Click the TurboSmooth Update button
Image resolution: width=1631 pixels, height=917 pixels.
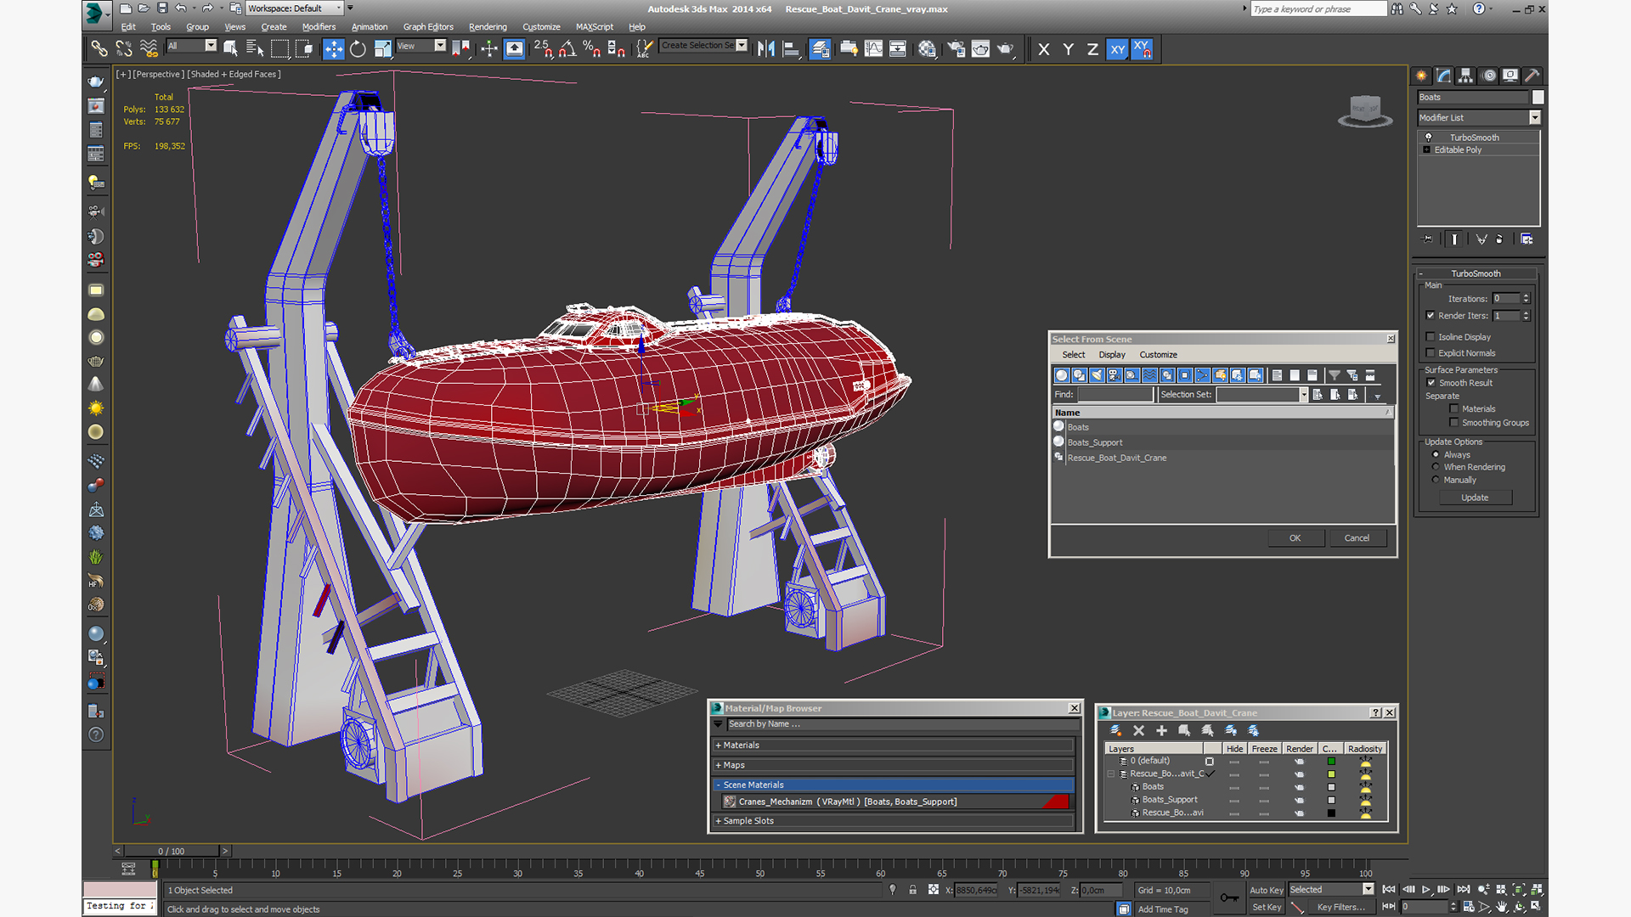[x=1475, y=498]
